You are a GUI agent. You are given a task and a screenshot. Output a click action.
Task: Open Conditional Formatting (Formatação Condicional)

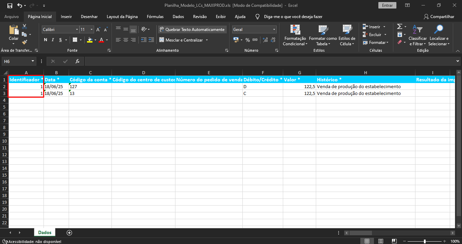click(x=294, y=35)
